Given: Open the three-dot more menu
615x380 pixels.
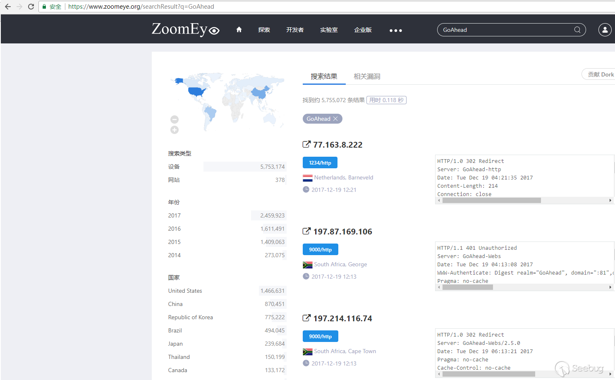Looking at the screenshot, I should pos(396,30).
